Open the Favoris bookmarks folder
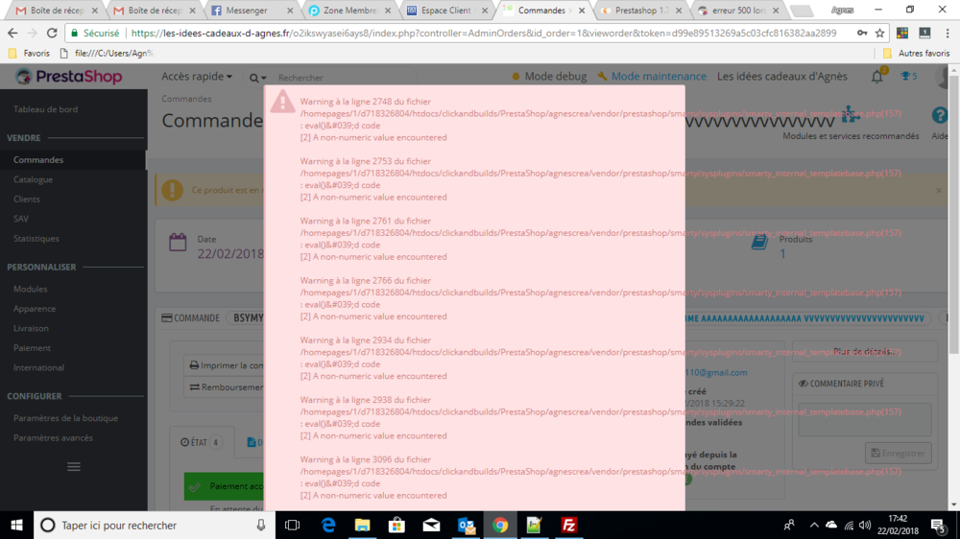The height and width of the screenshot is (539, 960). point(29,53)
